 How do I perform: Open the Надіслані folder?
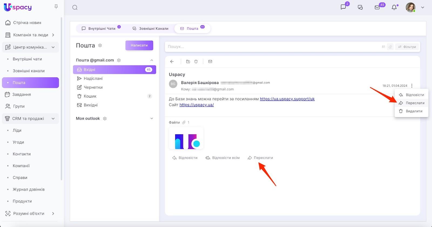tap(114, 78)
